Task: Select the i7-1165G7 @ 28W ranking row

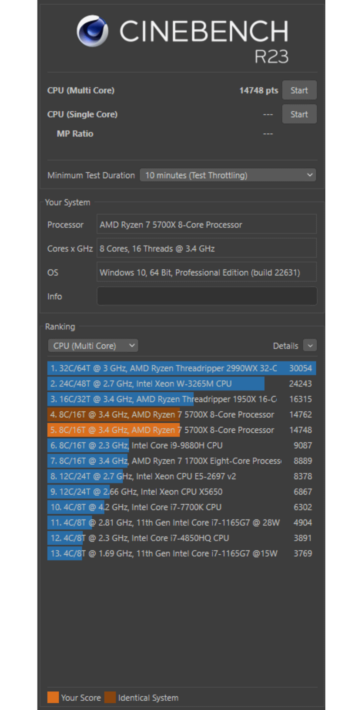Action: (182, 523)
